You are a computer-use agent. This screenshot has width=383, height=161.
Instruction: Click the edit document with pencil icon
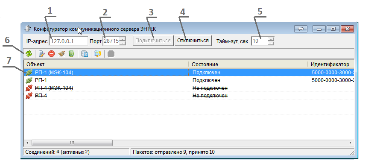[x=42, y=54]
